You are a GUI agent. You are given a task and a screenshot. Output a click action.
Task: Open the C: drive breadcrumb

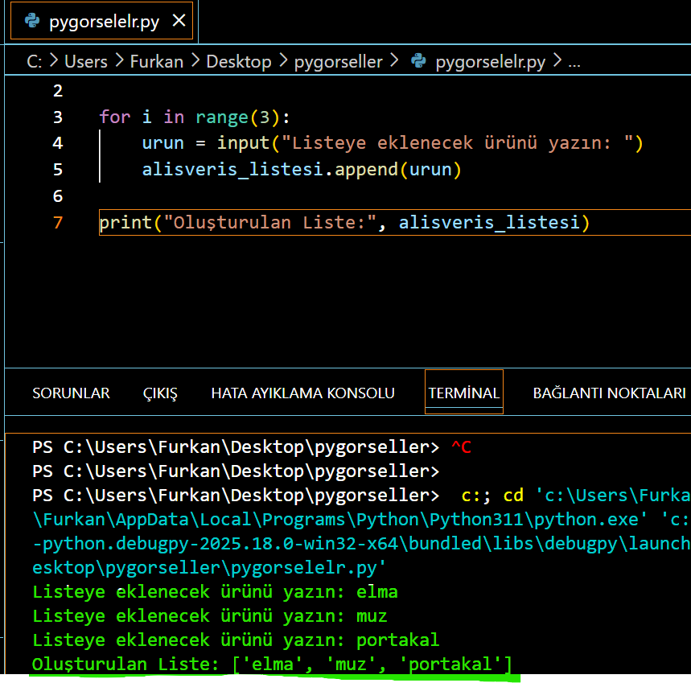34,62
